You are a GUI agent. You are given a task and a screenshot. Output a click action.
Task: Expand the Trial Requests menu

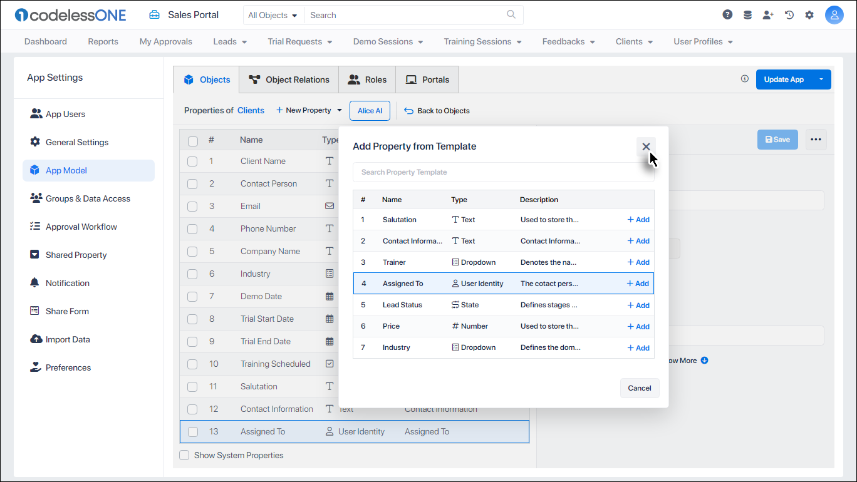[300, 41]
